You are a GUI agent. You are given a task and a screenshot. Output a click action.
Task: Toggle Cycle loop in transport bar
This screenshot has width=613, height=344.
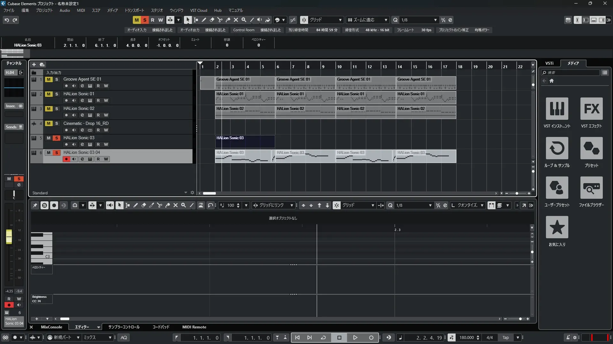[323, 338]
